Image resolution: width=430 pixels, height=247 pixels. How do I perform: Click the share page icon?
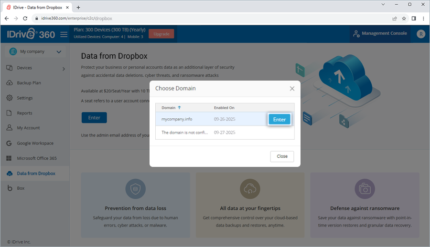tap(395, 18)
